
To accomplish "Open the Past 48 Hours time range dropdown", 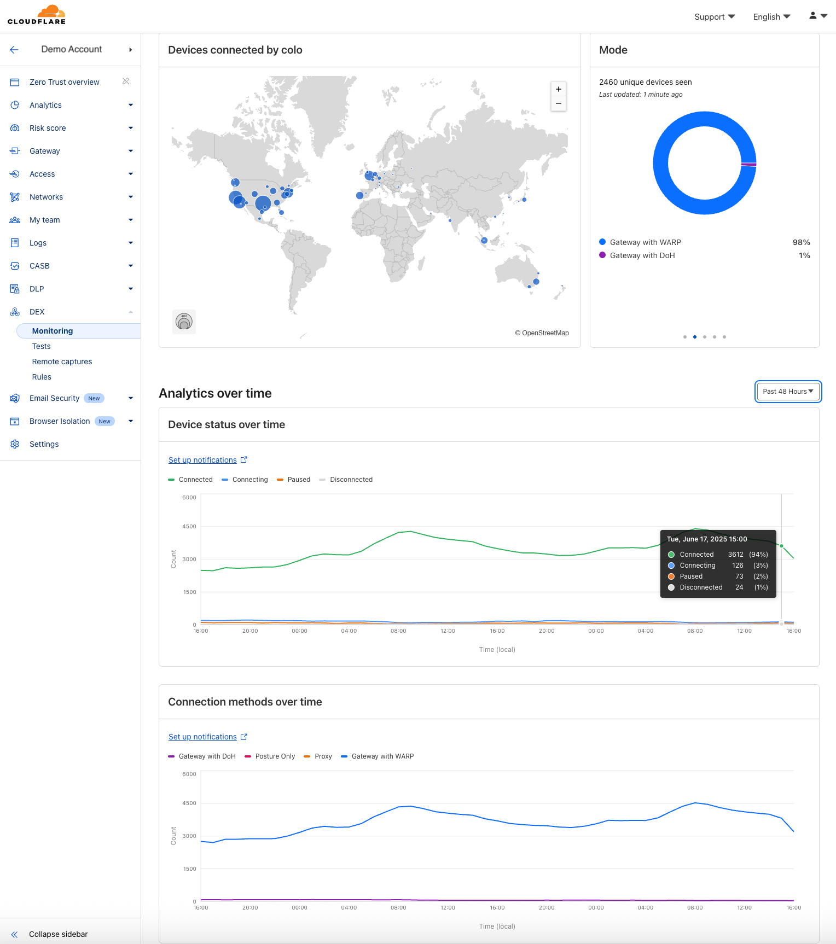I will tap(788, 392).
